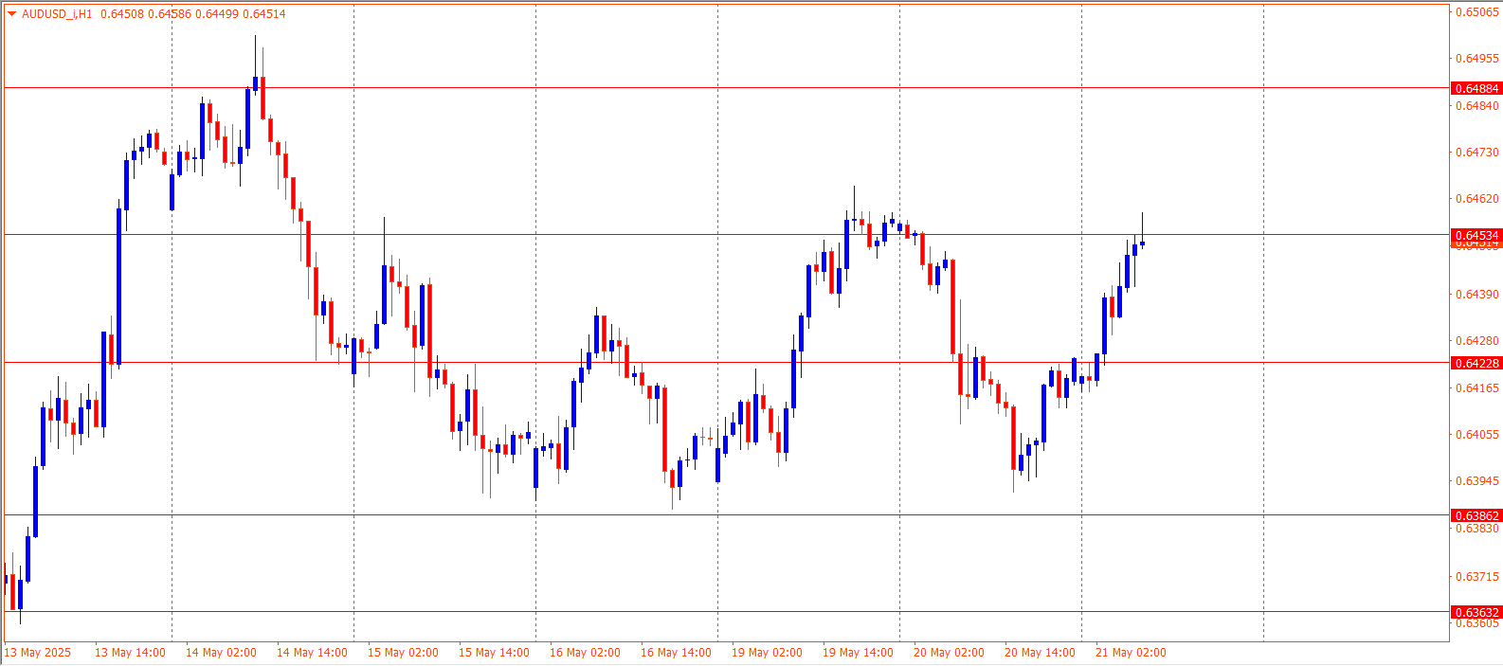Click the 0.64840 price on the scale

click(1477, 106)
